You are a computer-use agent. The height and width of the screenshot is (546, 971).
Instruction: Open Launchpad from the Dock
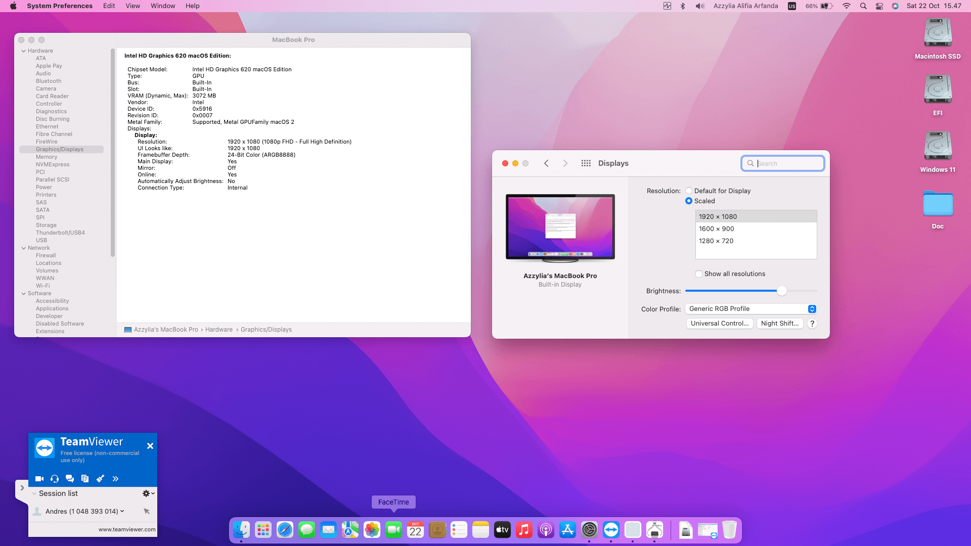pos(263,530)
